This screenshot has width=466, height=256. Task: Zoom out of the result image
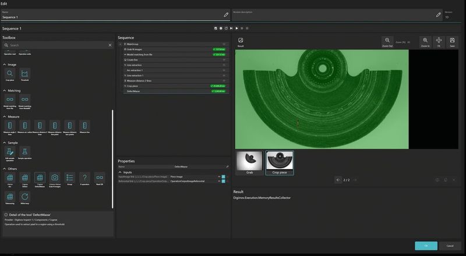pyautogui.click(x=387, y=42)
